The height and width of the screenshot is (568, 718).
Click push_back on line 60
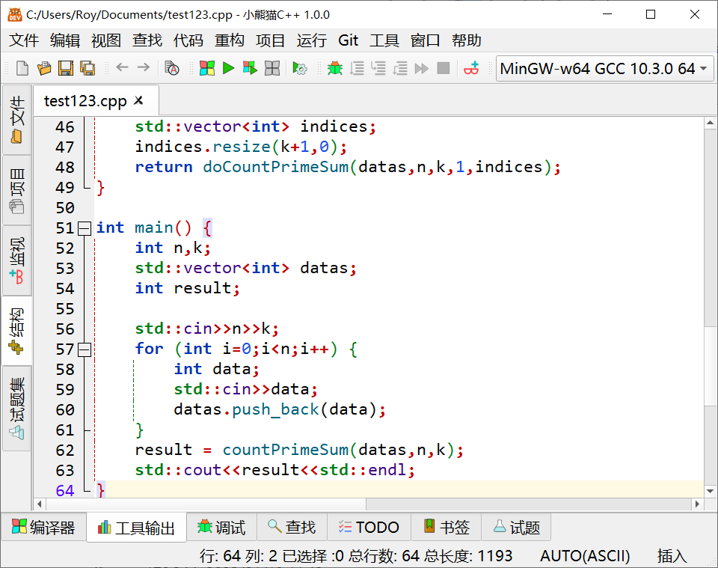click(x=276, y=410)
